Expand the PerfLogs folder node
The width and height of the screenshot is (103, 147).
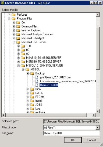coord(9,15)
